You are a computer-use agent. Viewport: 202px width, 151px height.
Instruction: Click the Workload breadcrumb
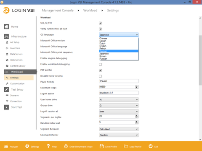click(90, 10)
